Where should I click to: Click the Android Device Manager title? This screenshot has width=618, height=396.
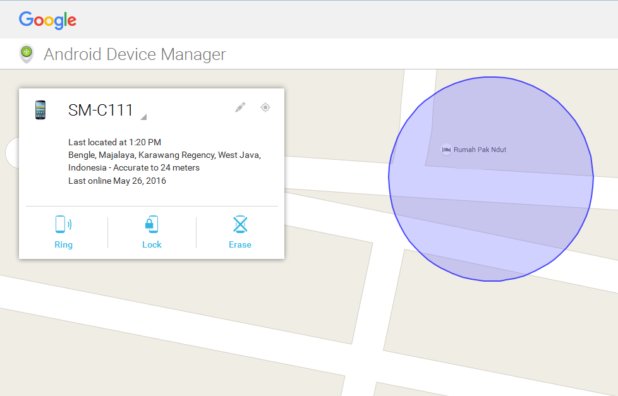[x=135, y=54]
